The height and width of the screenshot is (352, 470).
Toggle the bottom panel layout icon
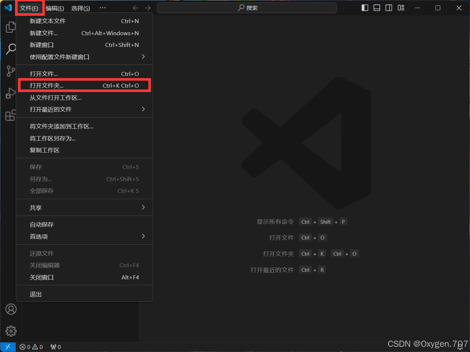(x=377, y=8)
